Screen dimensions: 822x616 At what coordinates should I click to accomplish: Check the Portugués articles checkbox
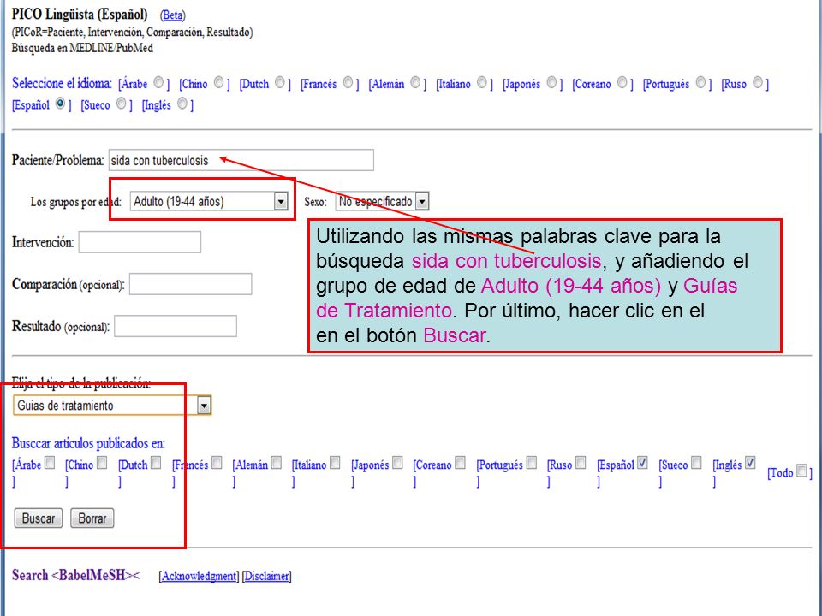point(532,463)
